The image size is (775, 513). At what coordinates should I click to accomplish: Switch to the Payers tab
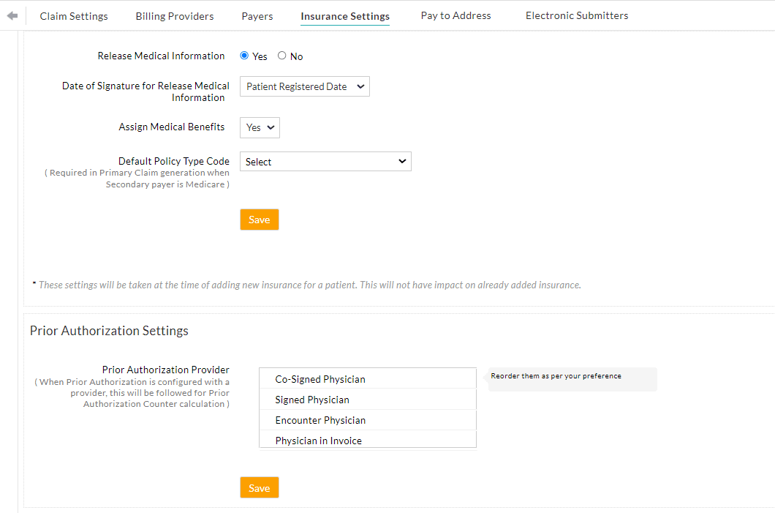257,15
